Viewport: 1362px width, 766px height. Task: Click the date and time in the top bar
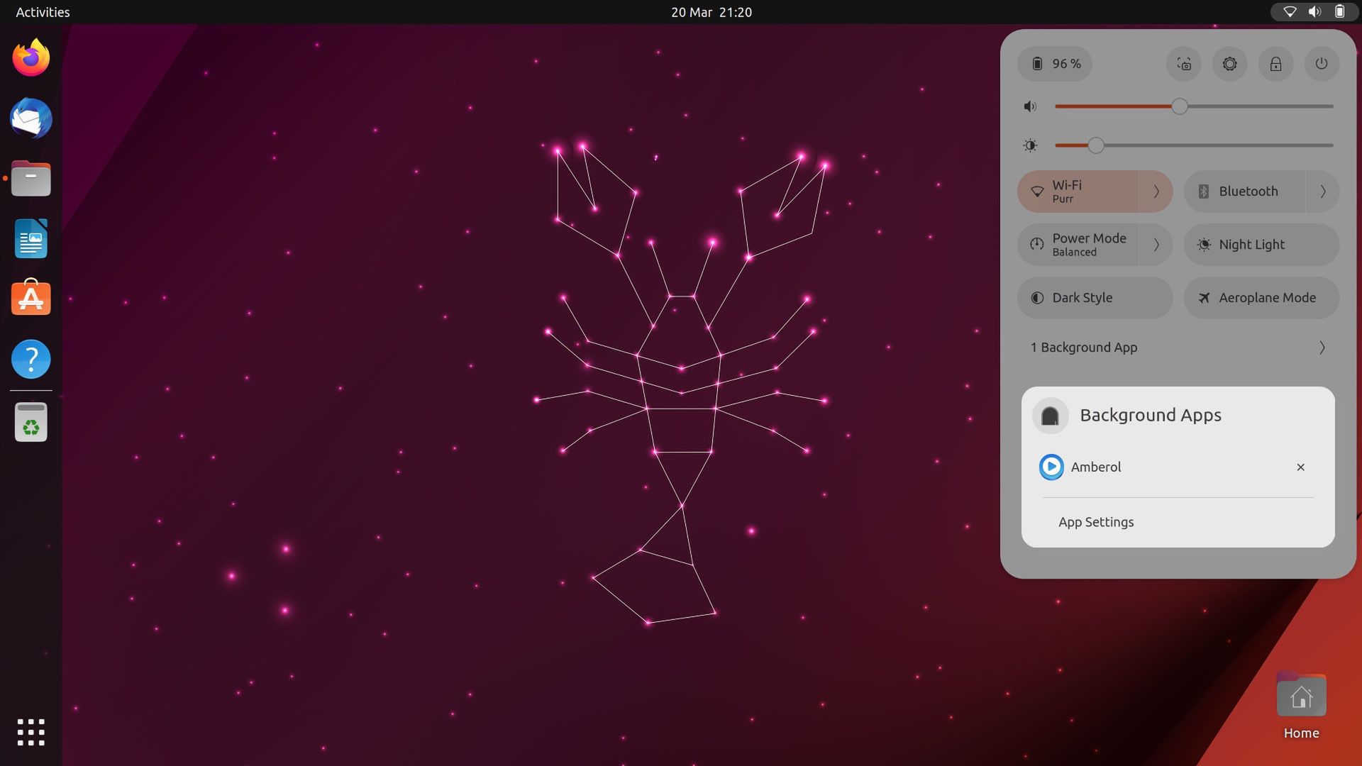tap(710, 11)
